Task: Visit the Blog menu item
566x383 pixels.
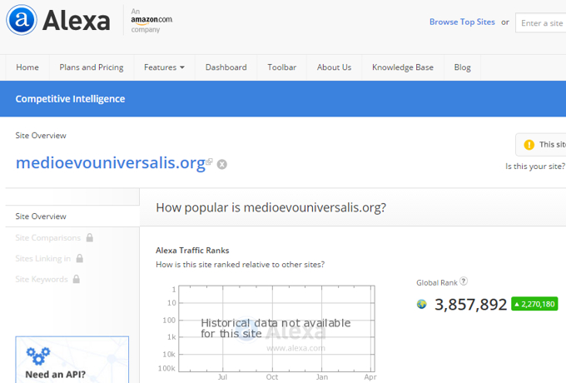Action: pos(463,67)
